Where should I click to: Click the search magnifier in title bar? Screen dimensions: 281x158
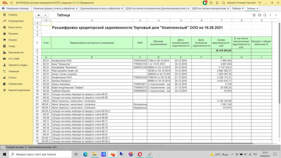tap(223, 3)
